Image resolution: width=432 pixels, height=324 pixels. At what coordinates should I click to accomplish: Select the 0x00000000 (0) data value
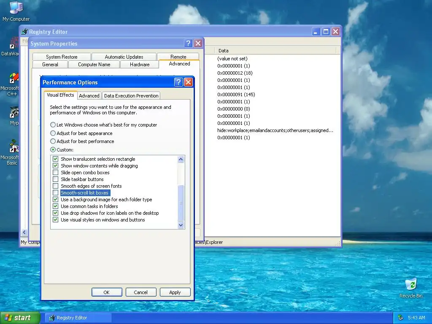tap(234, 108)
